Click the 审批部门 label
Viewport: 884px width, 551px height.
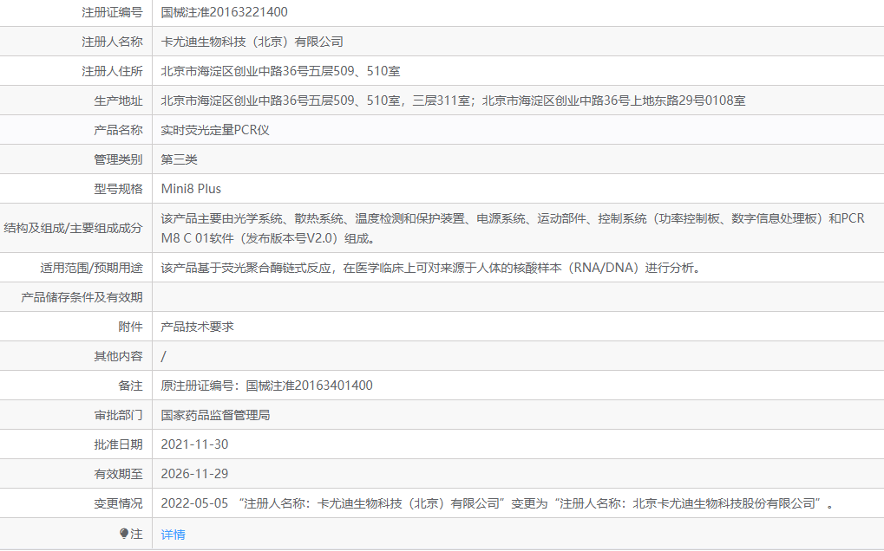click(118, 415)
